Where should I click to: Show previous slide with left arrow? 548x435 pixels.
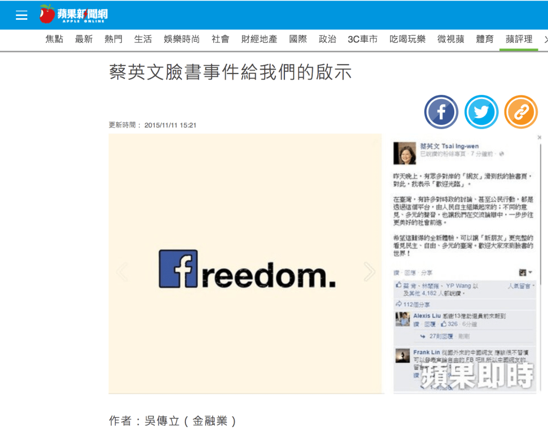pos(122,272)
